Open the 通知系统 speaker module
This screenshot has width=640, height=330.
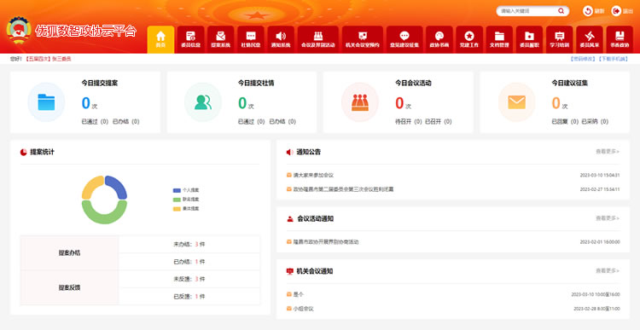[281, 39]
